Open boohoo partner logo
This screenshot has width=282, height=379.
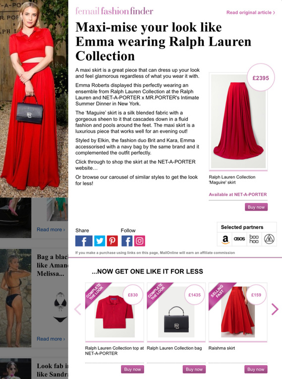click(254, 239)
